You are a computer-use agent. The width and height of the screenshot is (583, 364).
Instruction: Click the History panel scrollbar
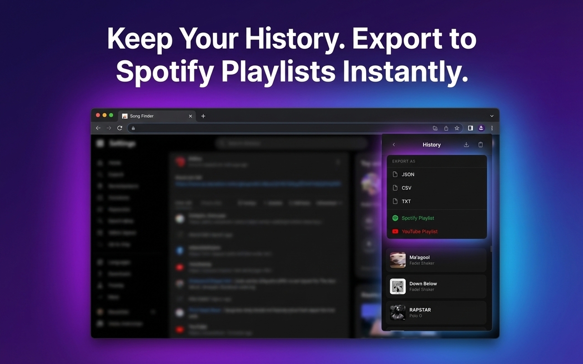pyautogui.click(x=491, y=249)
